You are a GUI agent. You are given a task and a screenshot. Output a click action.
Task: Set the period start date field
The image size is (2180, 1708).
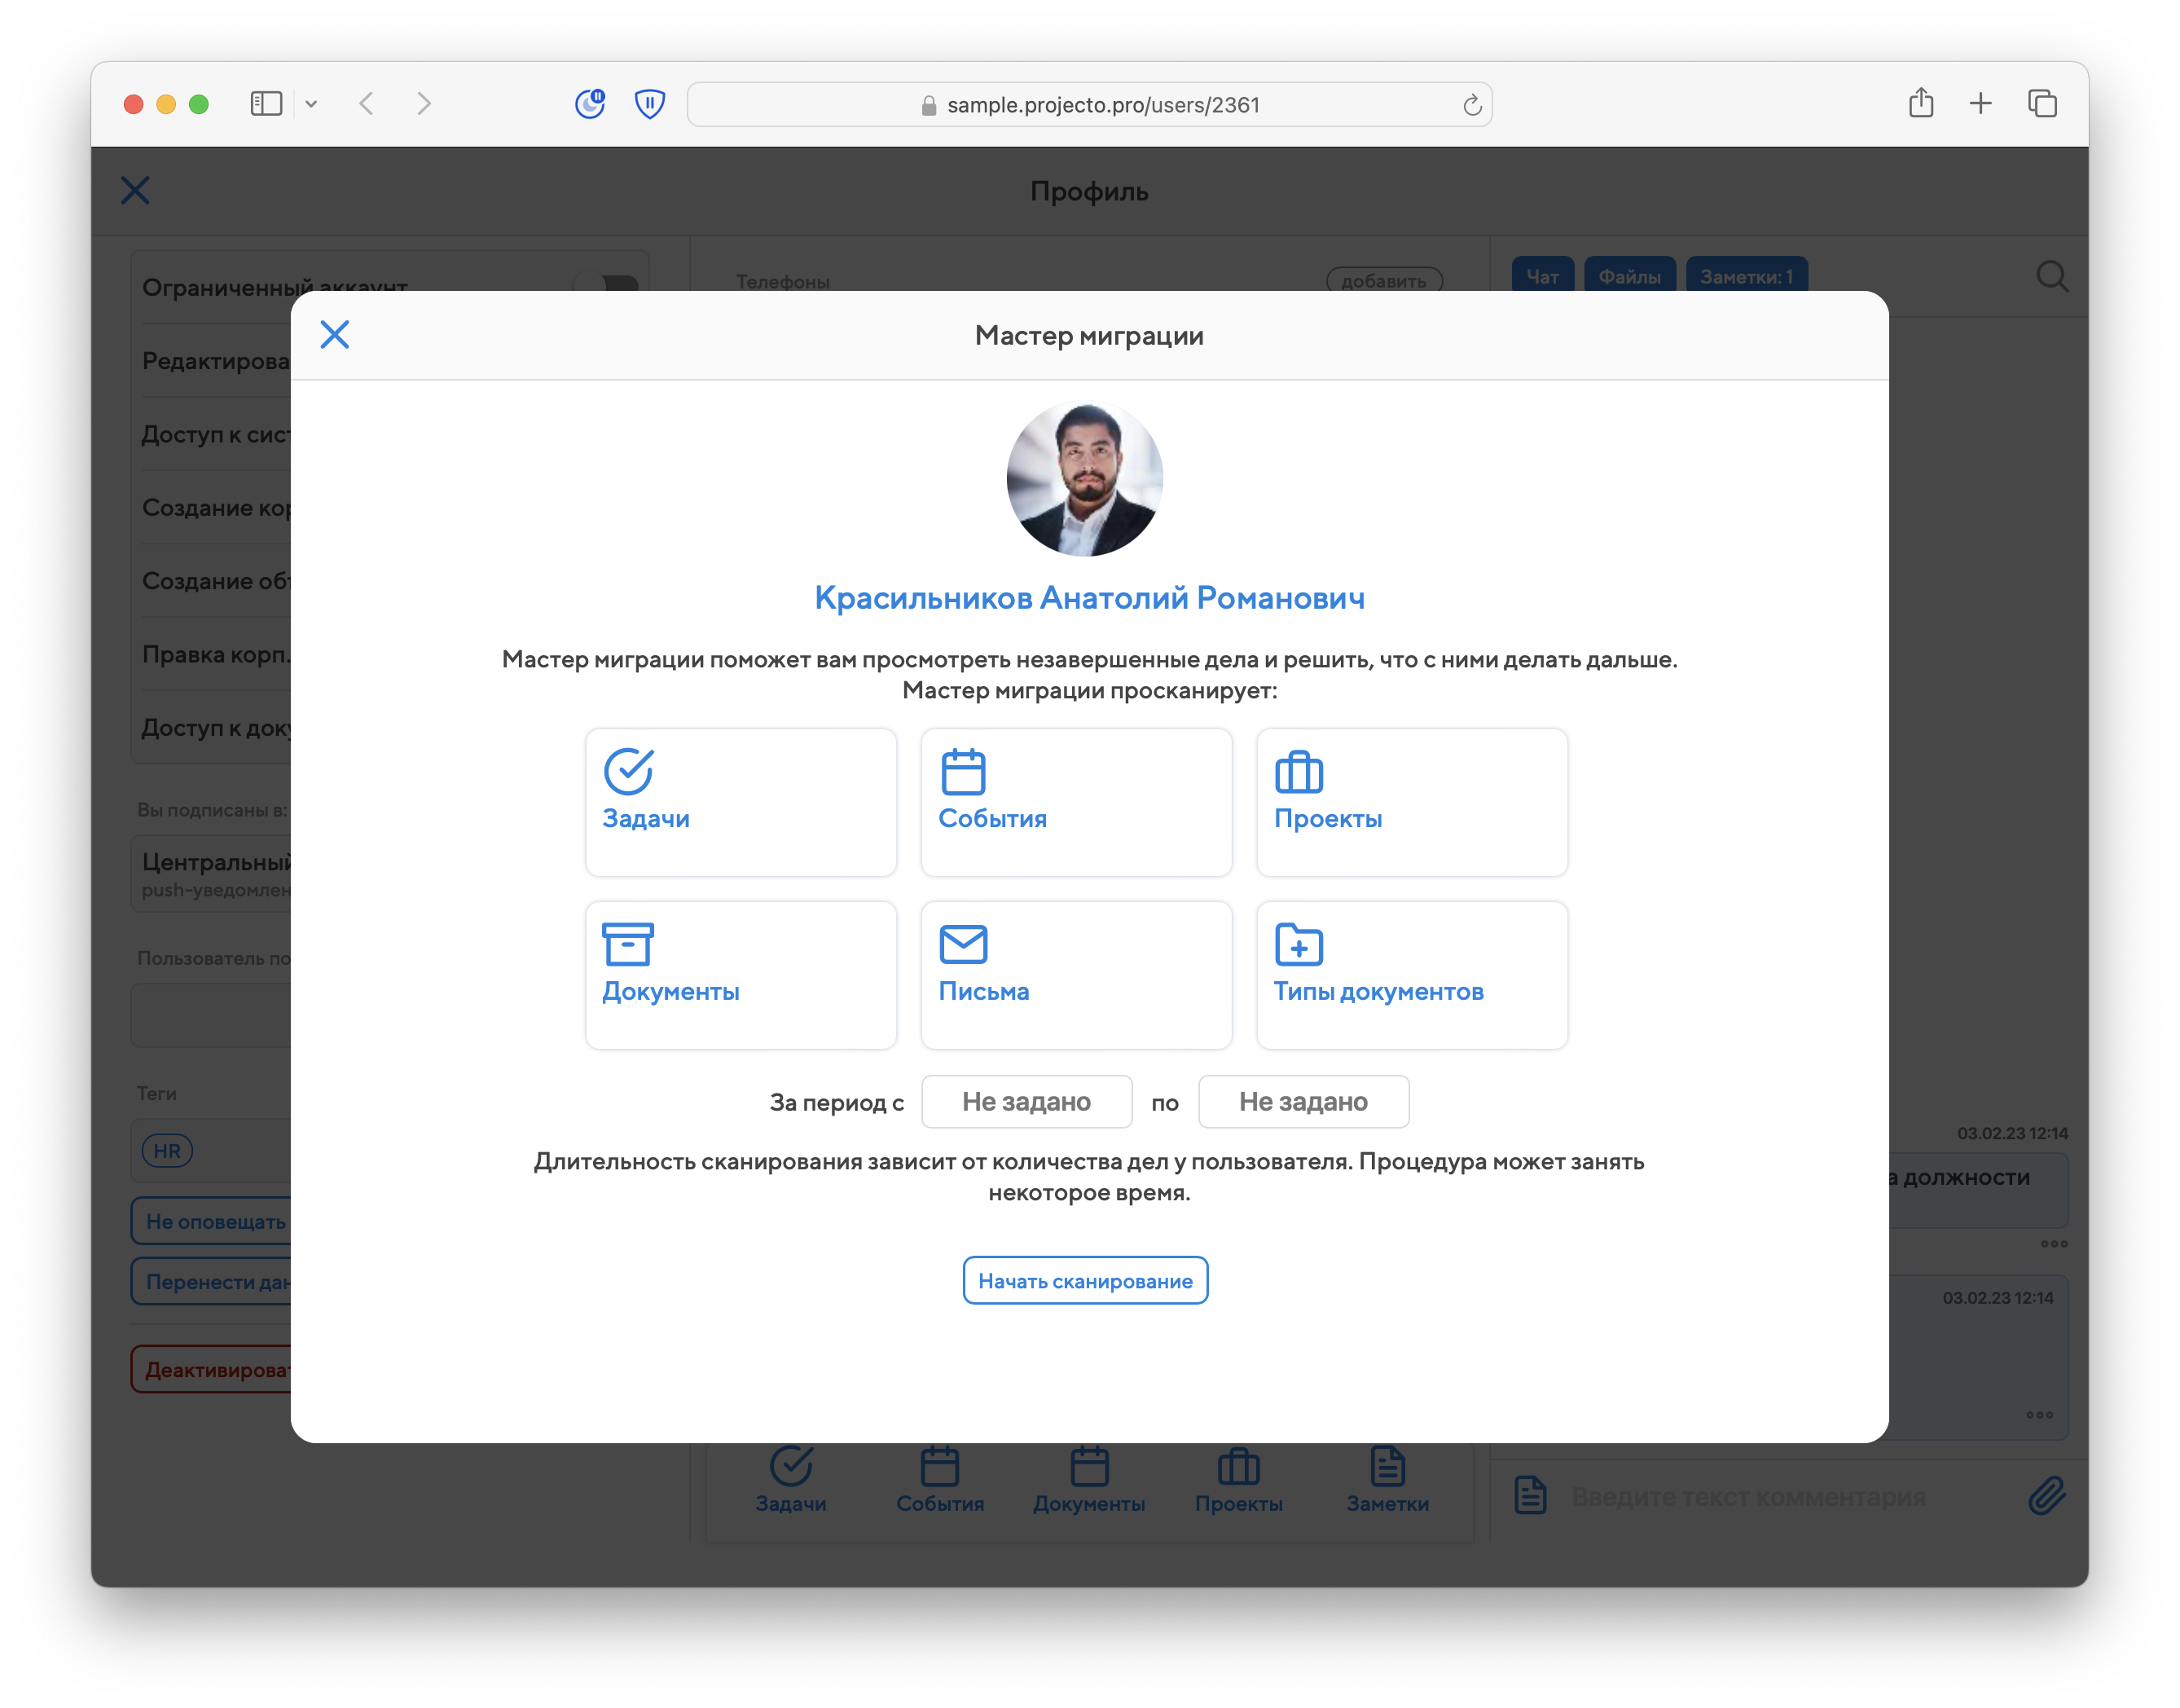click(x=1026, y=1101)
